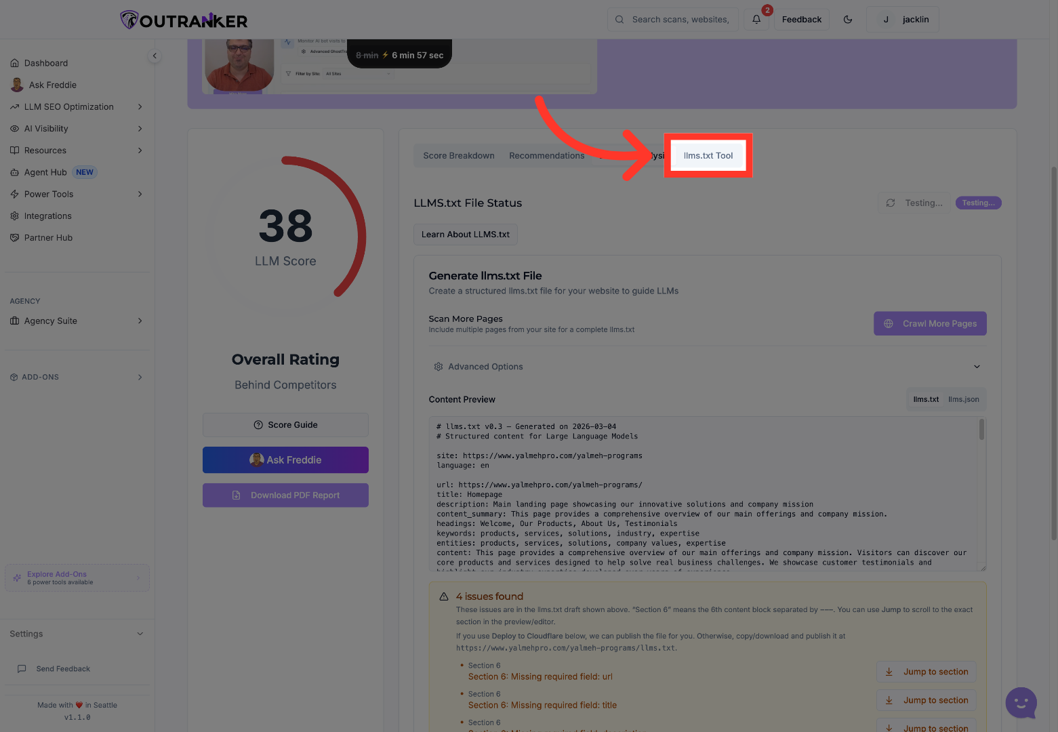
Task: Show the llms.txt content preview format
Action: 926,400
